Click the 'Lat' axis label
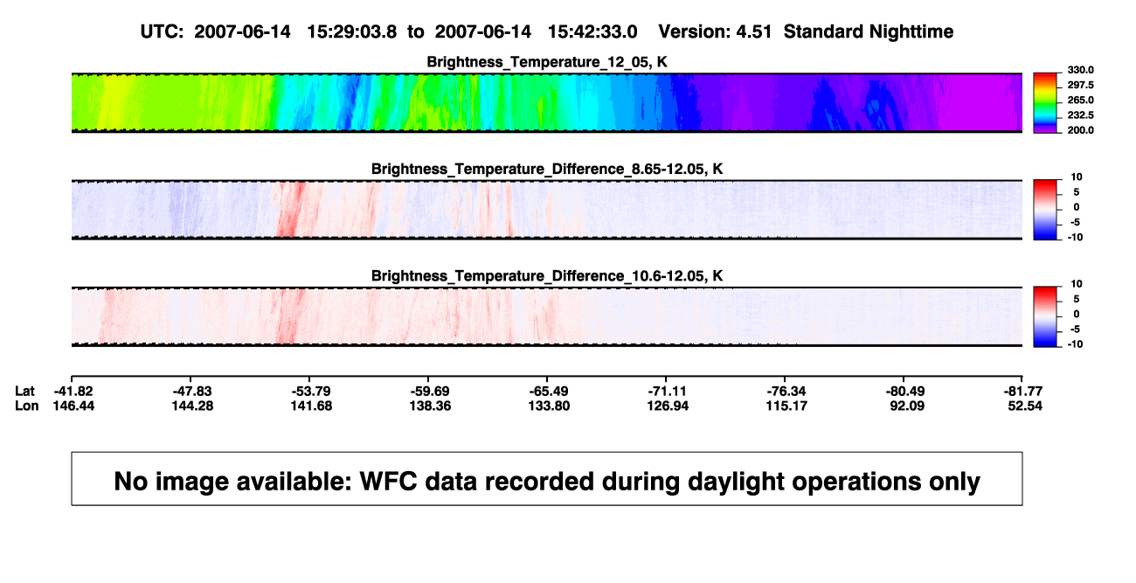 24,391
